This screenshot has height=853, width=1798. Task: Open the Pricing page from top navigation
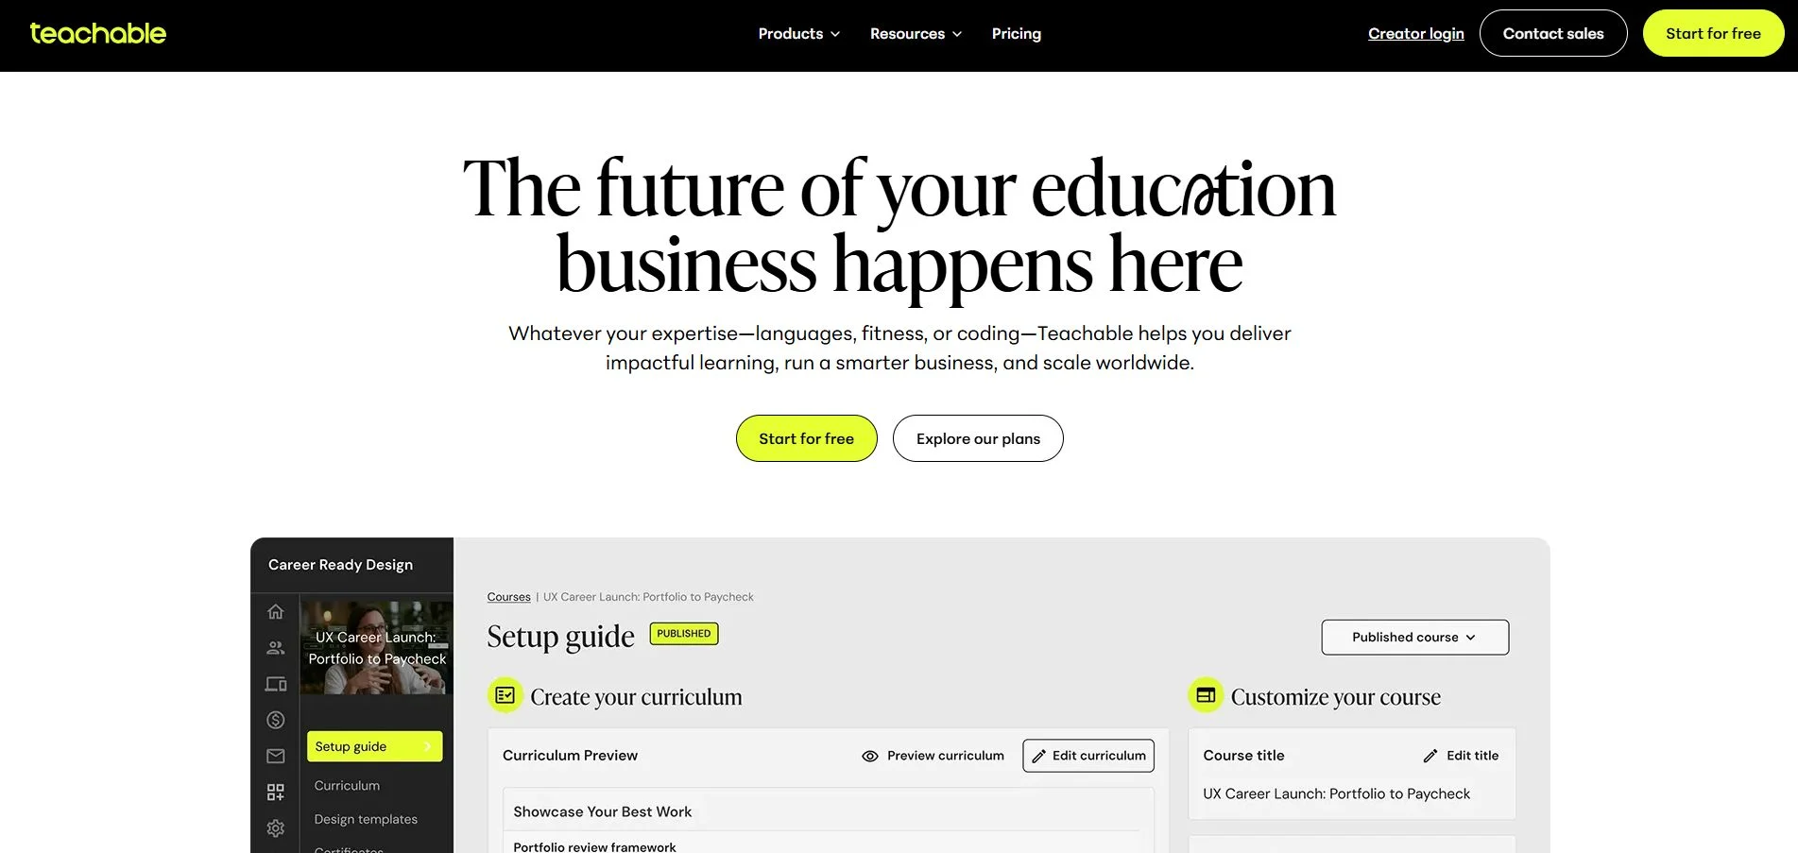point(1016,33)
